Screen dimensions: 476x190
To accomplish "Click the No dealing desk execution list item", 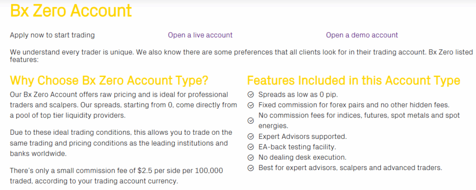I will 302,157.
